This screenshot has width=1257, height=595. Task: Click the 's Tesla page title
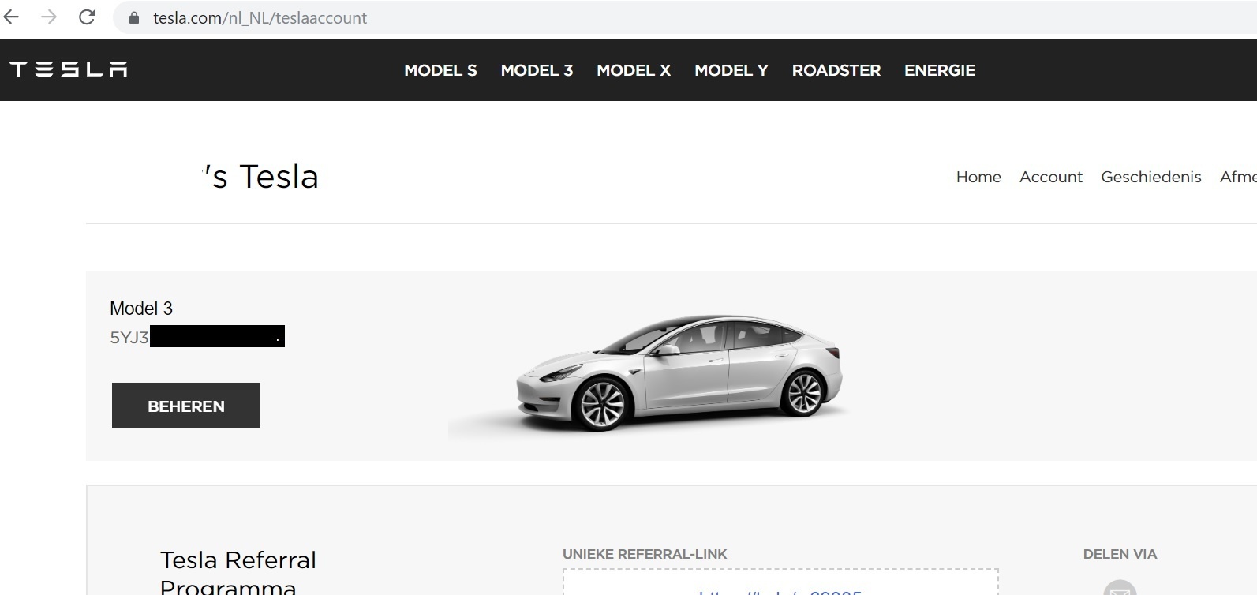tap(261, 177)
